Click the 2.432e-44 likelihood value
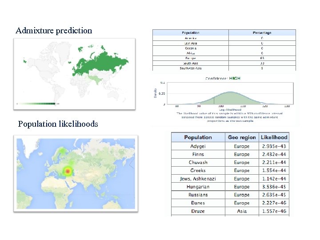The height and width of the screenshot is (240, 320). [274, 155]
